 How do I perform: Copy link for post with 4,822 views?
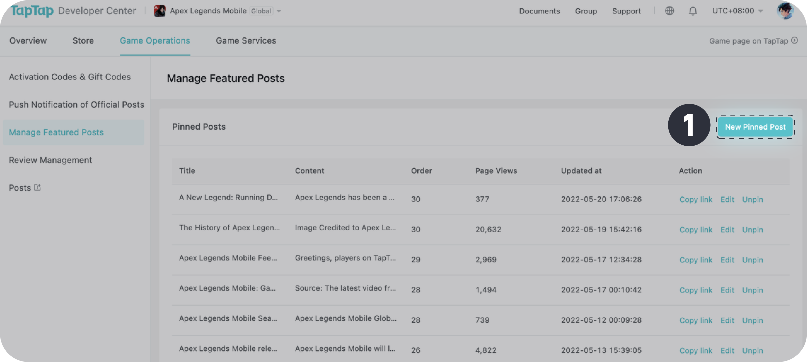click(x=696, y=351)
